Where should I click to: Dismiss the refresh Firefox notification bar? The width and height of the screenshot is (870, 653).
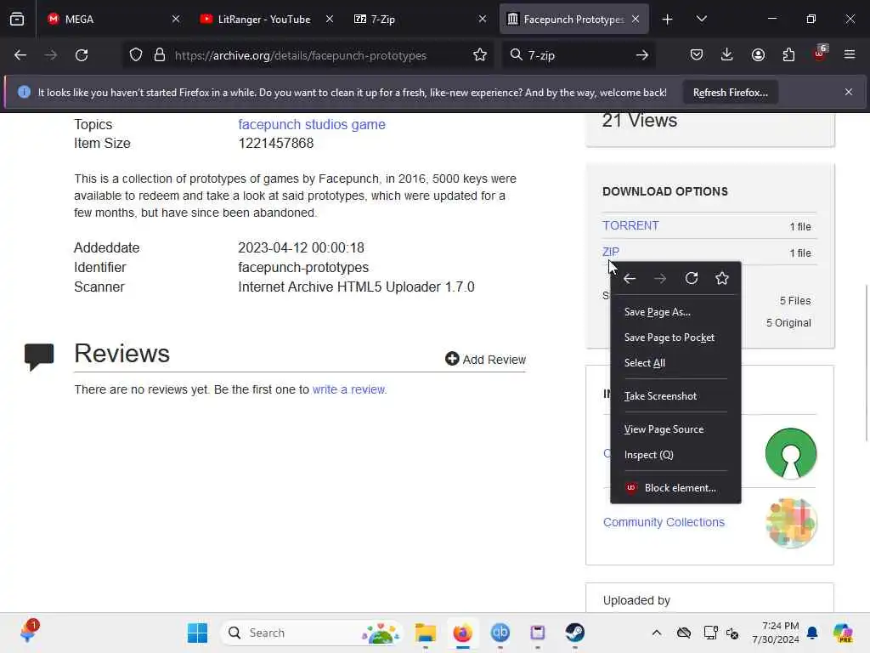click(849, 92)
